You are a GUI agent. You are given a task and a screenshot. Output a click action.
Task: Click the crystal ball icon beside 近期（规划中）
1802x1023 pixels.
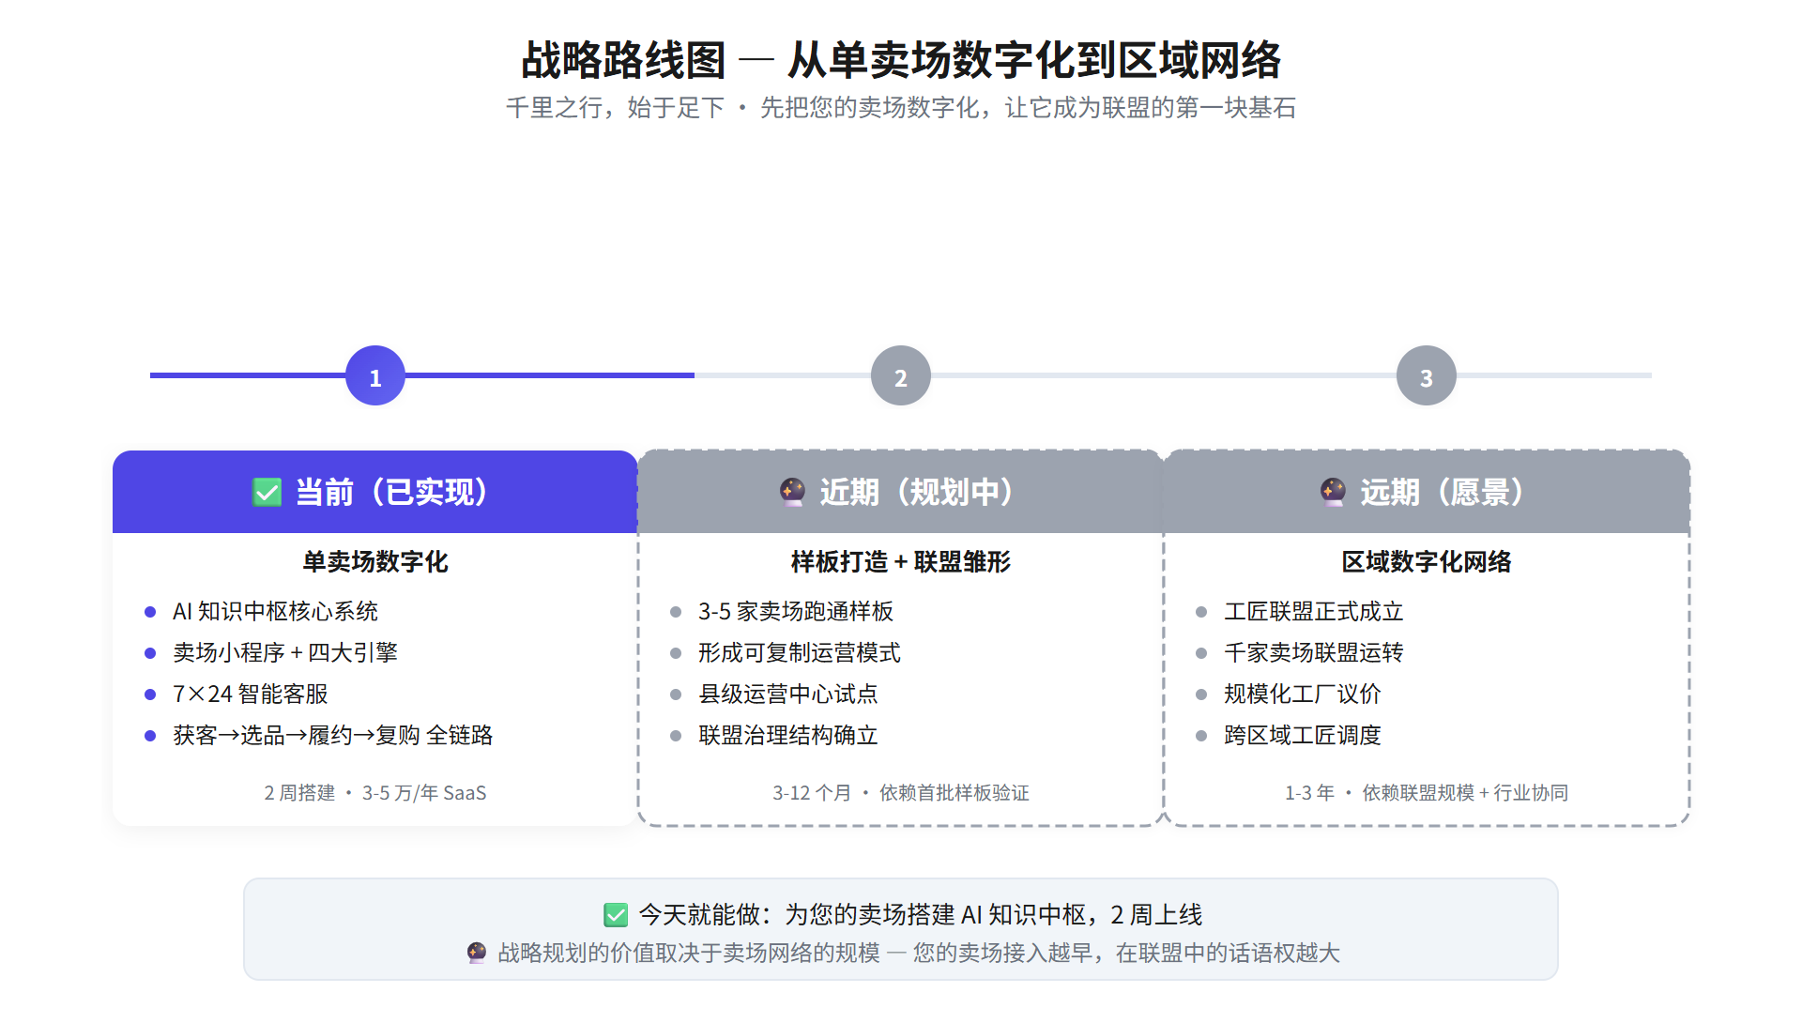[793, 492]
